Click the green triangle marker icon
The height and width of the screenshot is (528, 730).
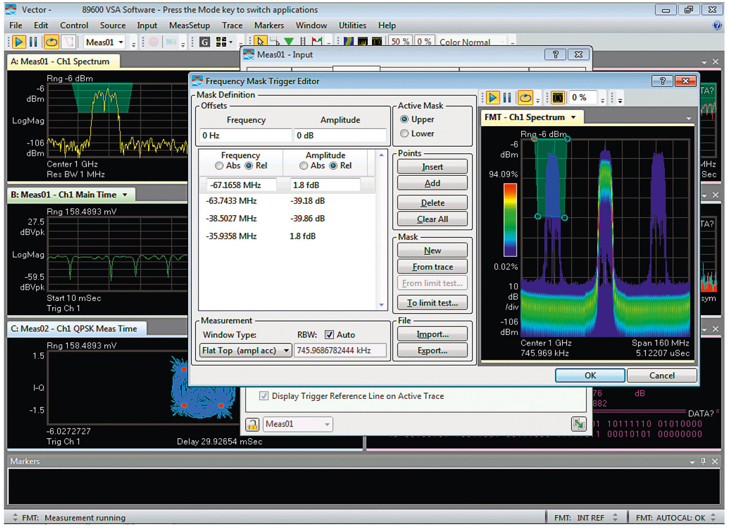tap(289, 42)
